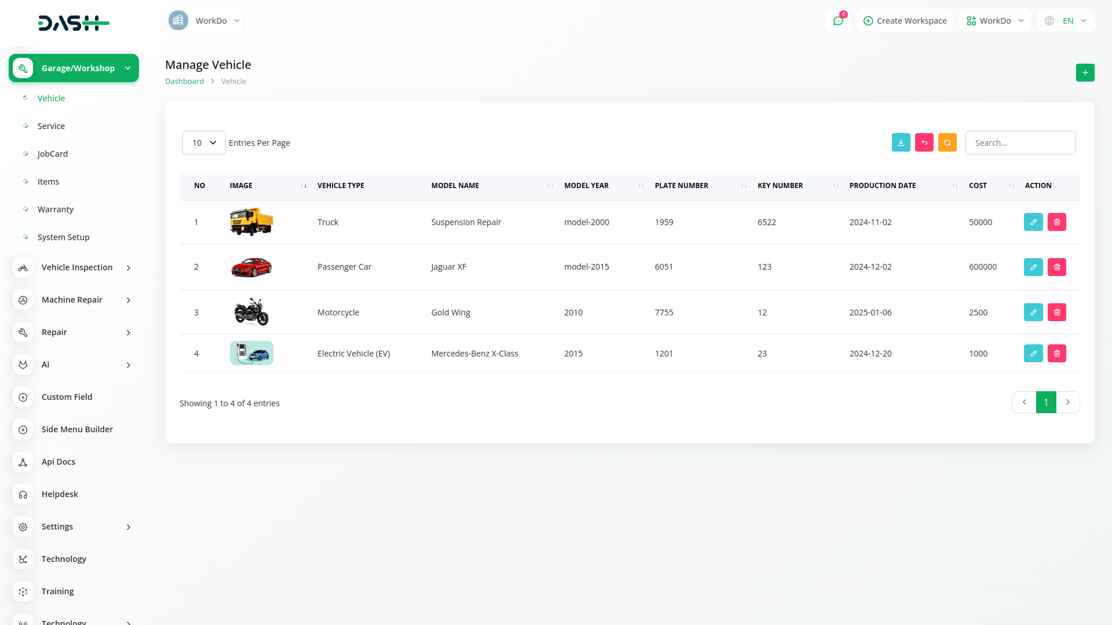This screenshot has width=1112, height=625.
Task: Click the blue download export icon
Action: pyautogui.click(x=901, y=142)
